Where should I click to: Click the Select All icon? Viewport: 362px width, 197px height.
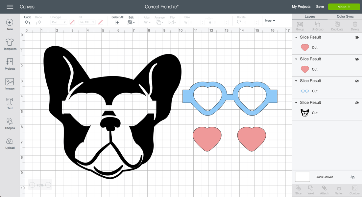point(117,22)
